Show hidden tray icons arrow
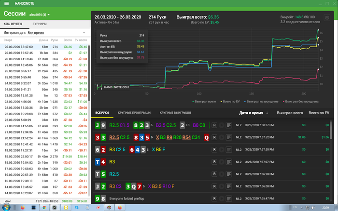Screen dimensions: 338x211 (x=302, y=208)
